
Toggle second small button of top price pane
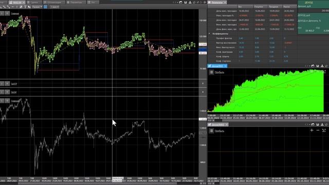pos(7,13)
